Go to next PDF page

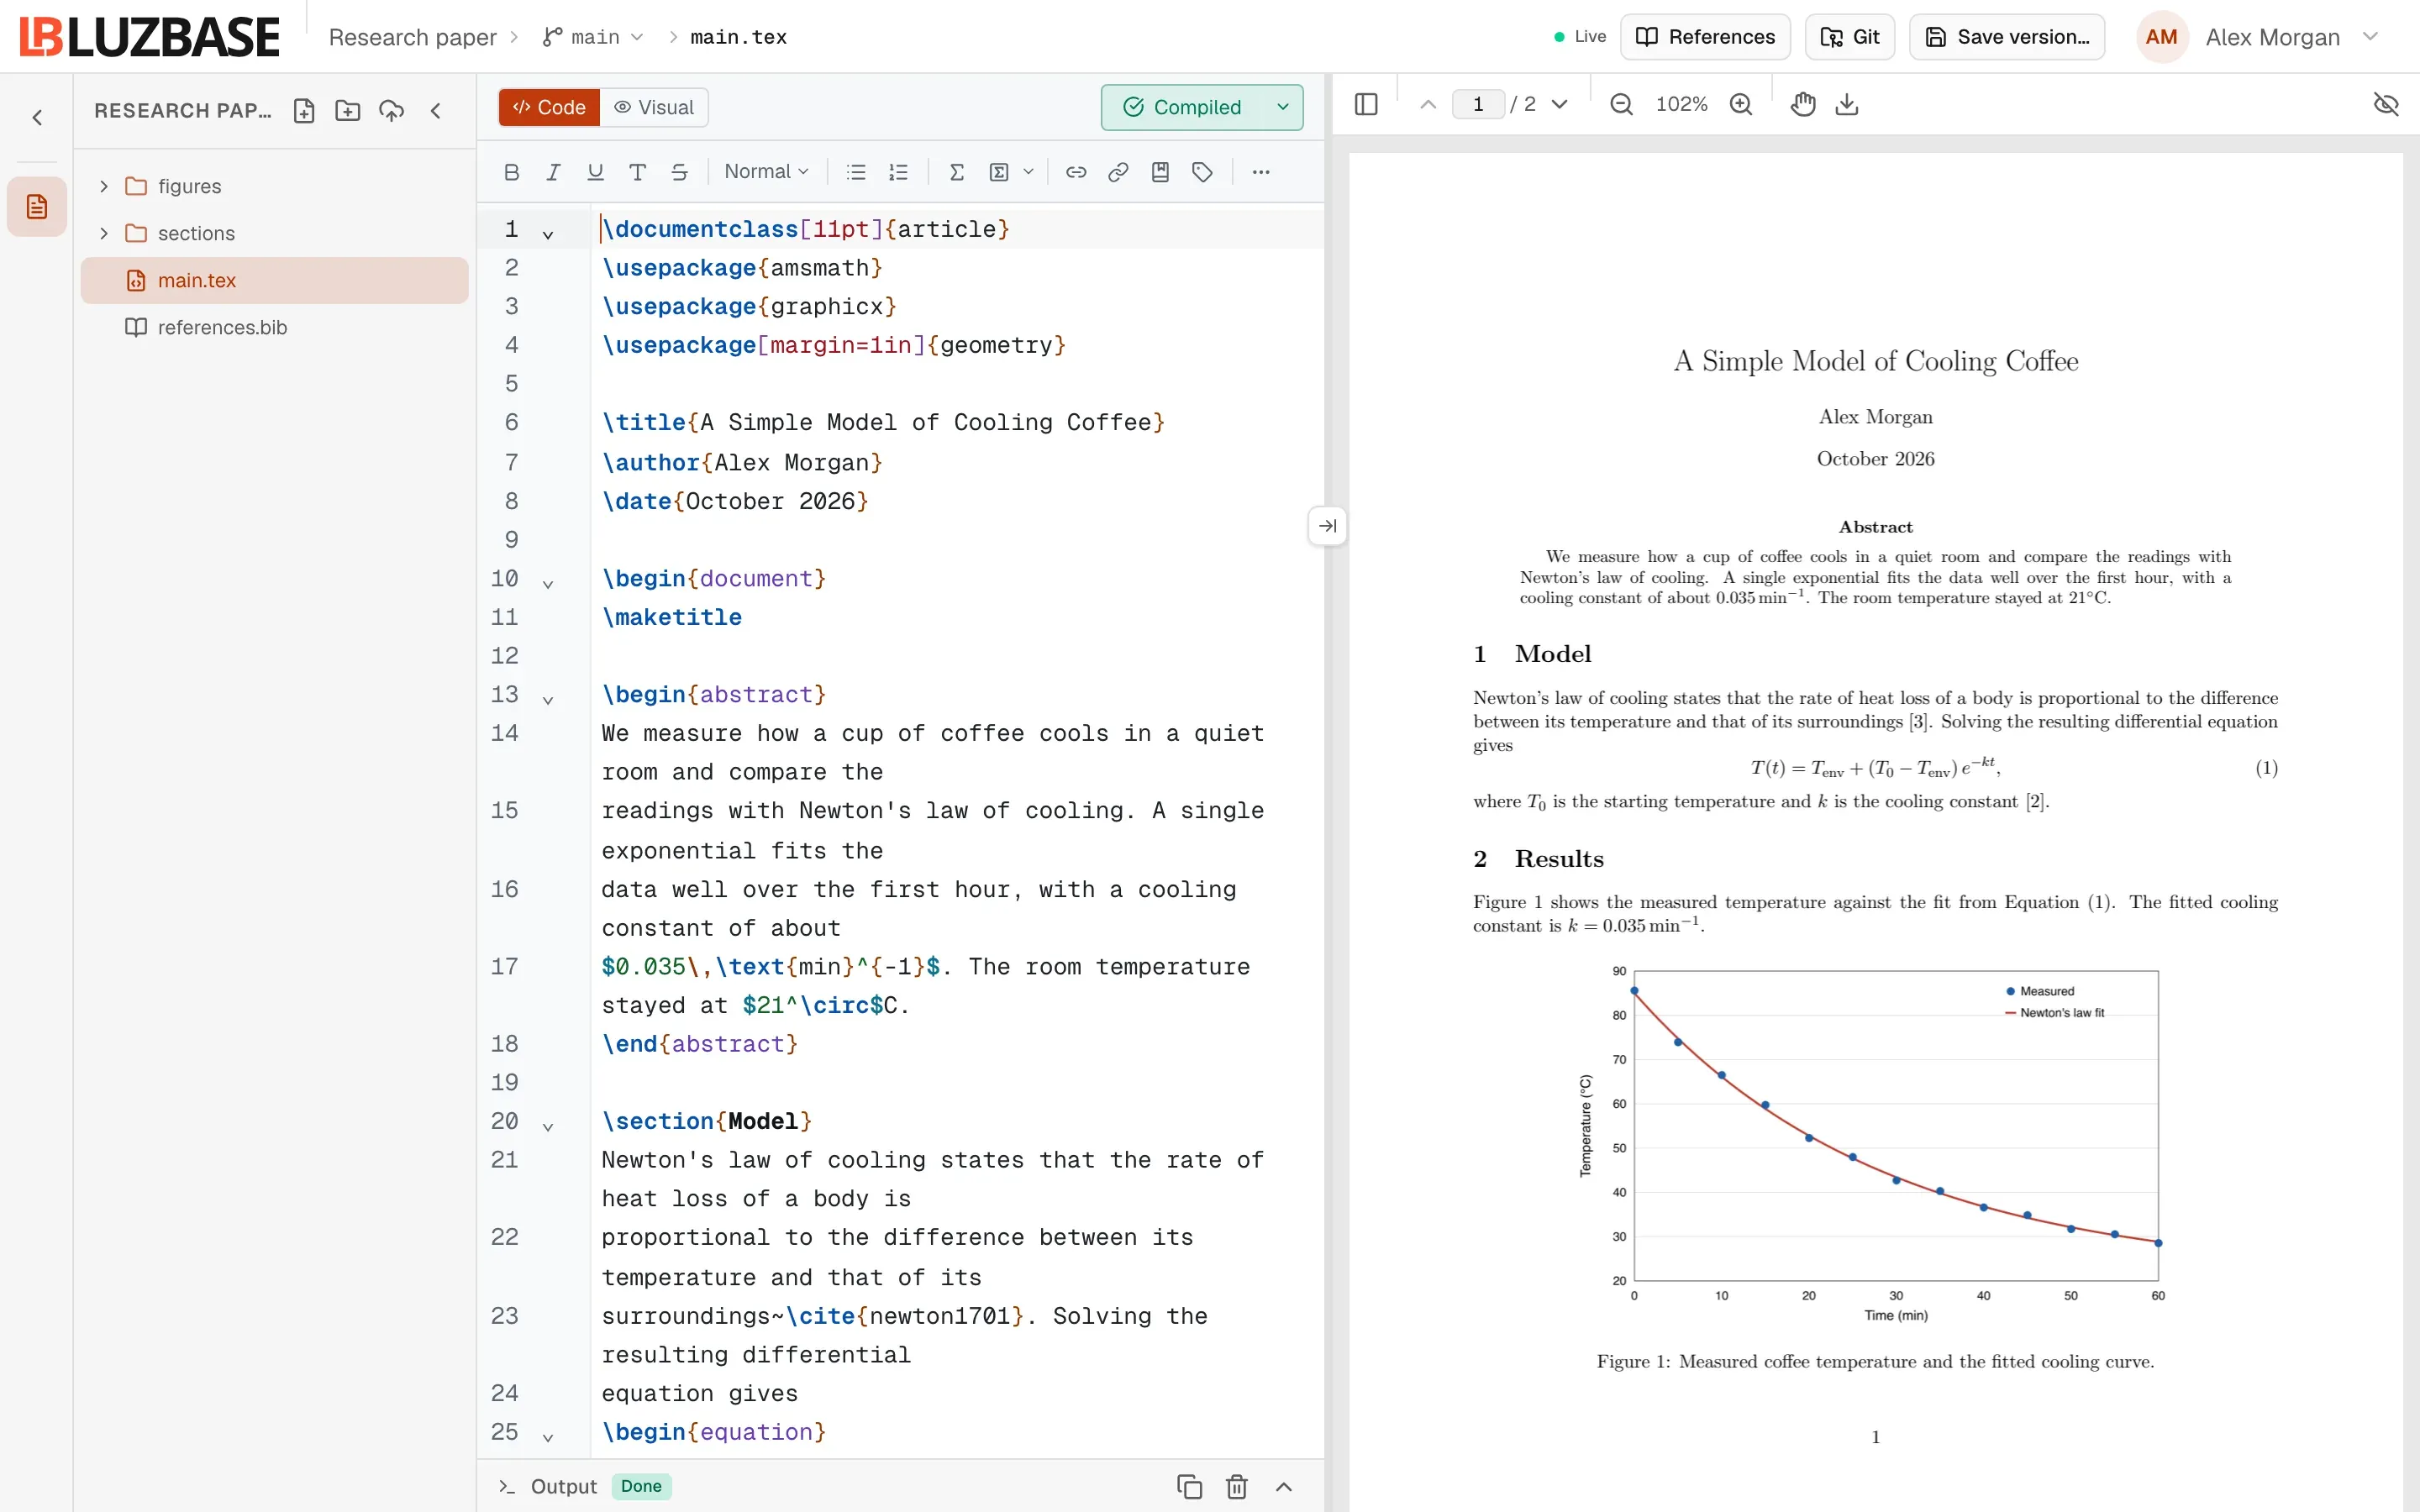tap(1559, 104)
